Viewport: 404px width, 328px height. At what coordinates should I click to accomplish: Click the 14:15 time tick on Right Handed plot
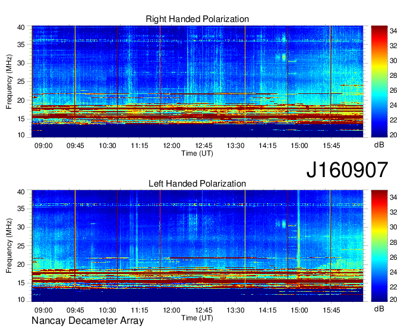[267, 146]
